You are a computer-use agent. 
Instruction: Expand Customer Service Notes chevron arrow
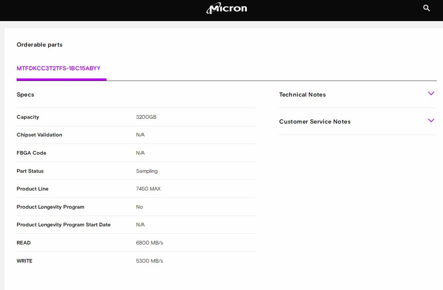[431, 121]
